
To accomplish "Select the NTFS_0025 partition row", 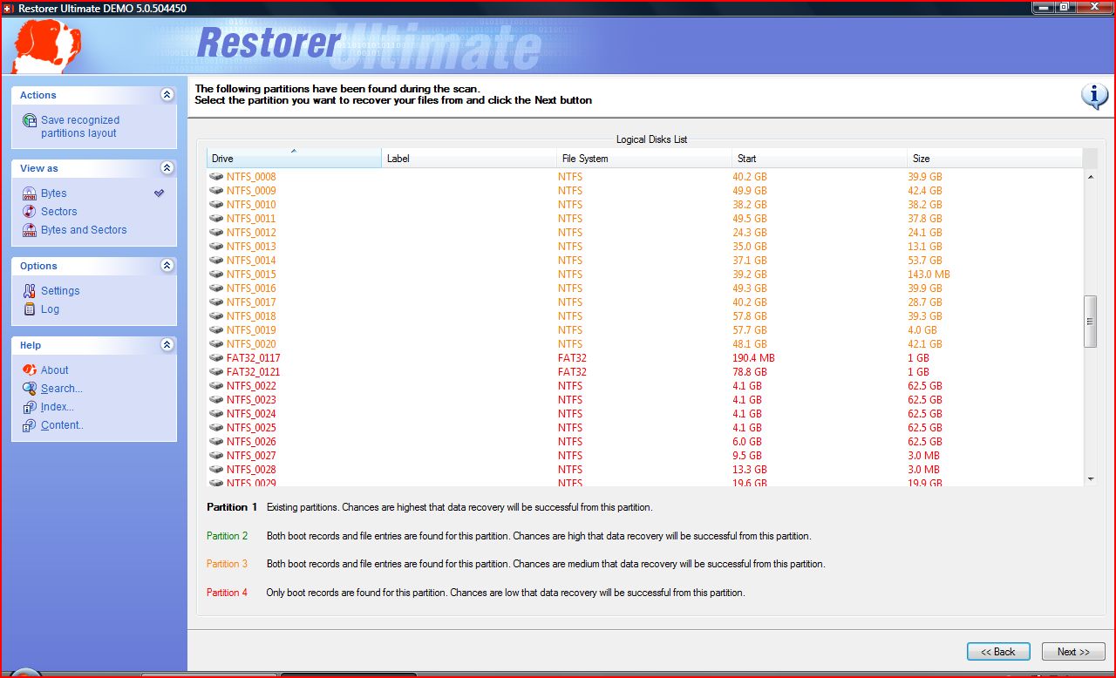I will point(644,428).
